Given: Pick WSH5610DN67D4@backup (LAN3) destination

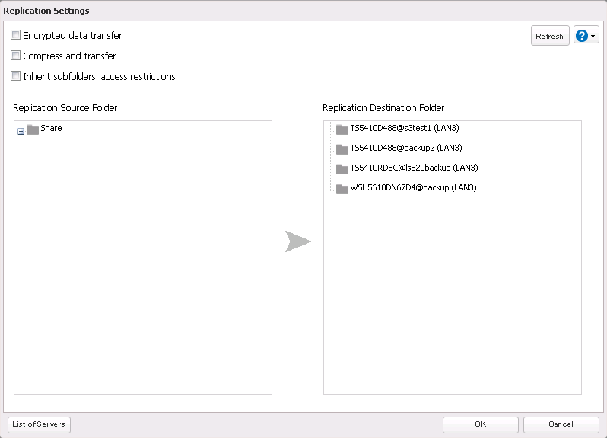Looking at the screenshot, I should point(413,188).
